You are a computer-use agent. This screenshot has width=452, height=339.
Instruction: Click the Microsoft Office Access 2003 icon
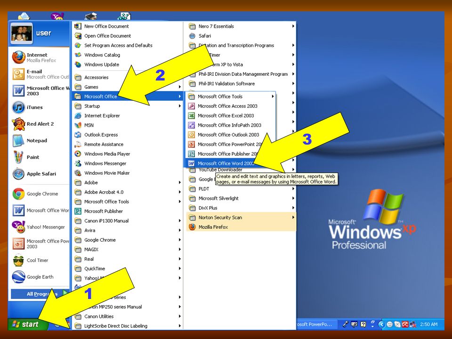point(192,106)
